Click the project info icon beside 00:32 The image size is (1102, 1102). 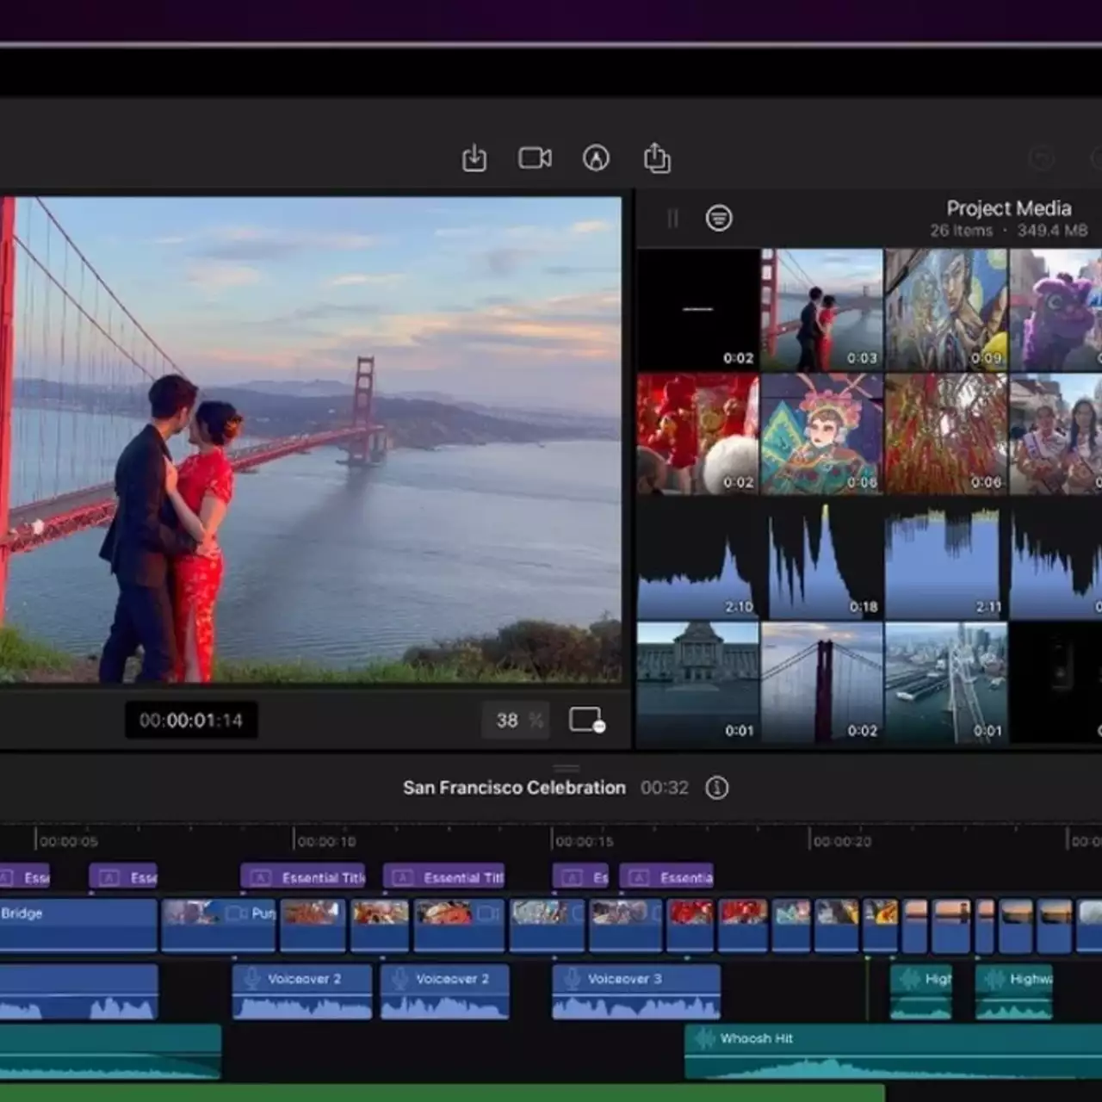click(716, 788)
